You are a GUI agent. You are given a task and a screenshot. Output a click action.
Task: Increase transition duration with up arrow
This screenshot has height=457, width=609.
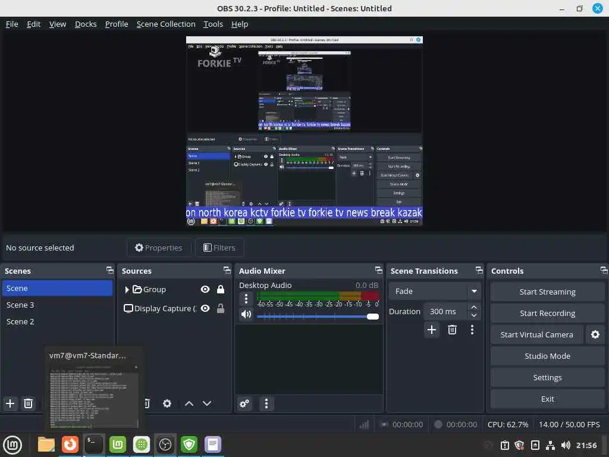point(474,307)
